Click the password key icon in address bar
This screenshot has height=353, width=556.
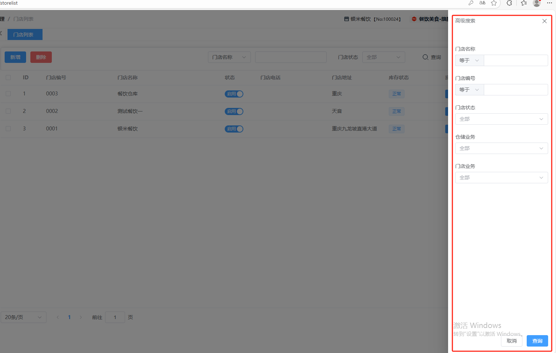pos(471,3)
